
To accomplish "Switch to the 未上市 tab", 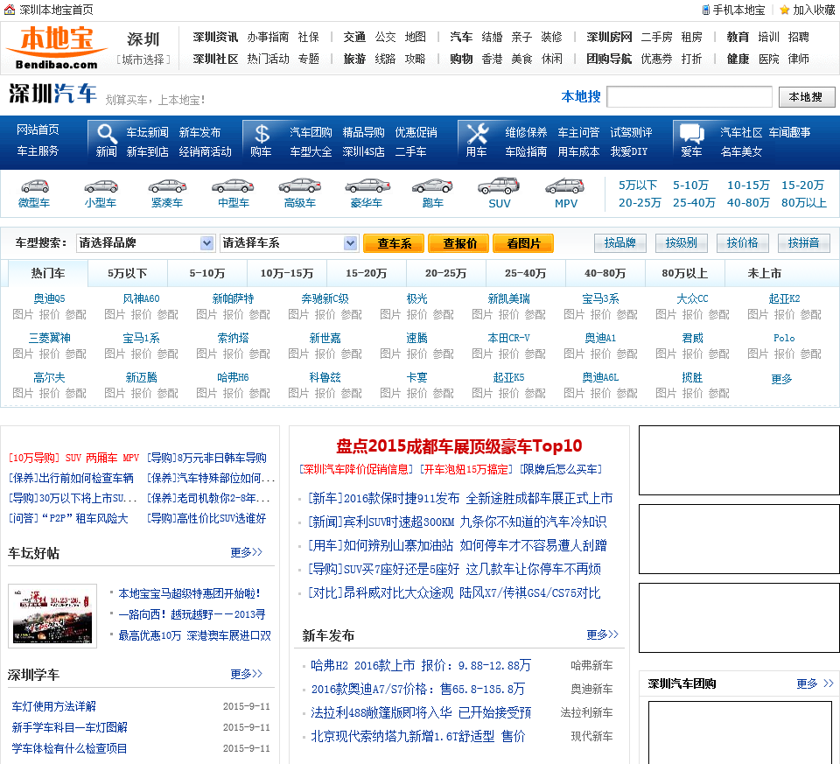I will click(x=765, y=273).
